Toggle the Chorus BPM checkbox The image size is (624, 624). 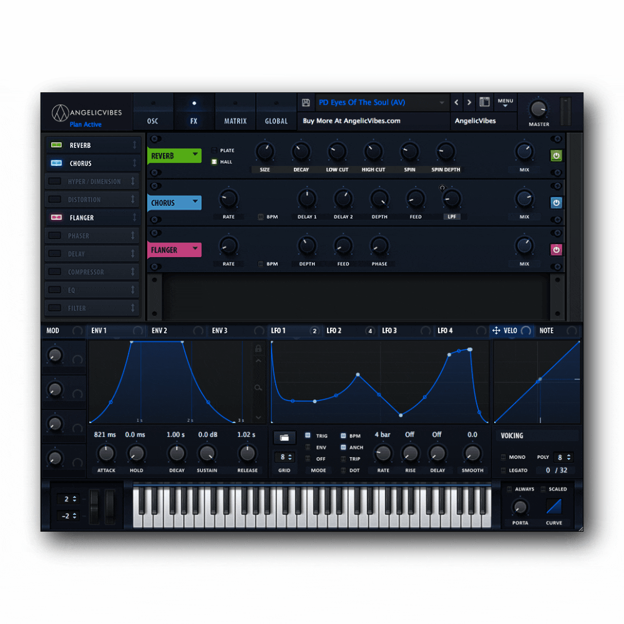coord(261,217)
